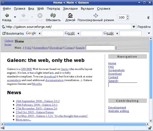Click the Перейти go button
153x131 pixels.
[144, 27]
